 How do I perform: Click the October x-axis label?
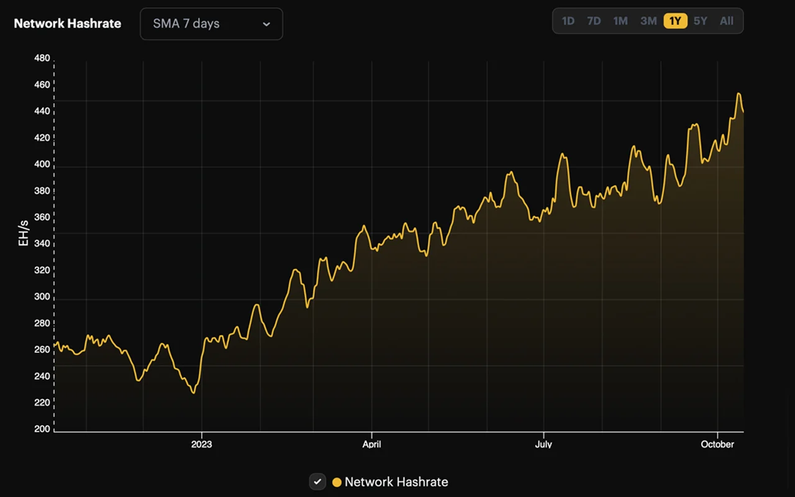click(717, 444)
